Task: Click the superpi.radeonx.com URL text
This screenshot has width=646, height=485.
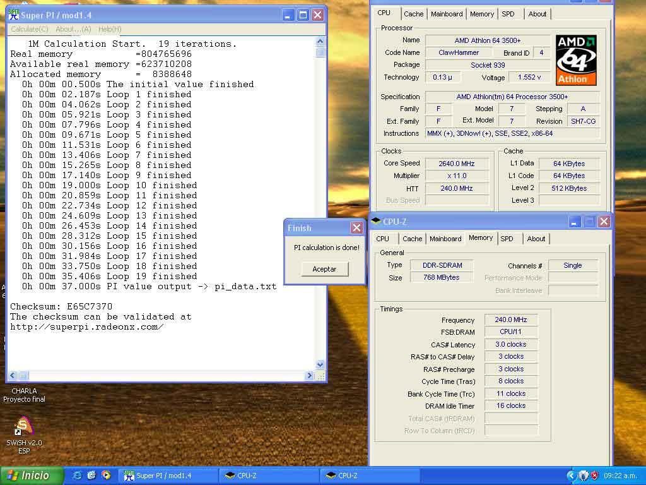Action: click(x=86, y=327)
